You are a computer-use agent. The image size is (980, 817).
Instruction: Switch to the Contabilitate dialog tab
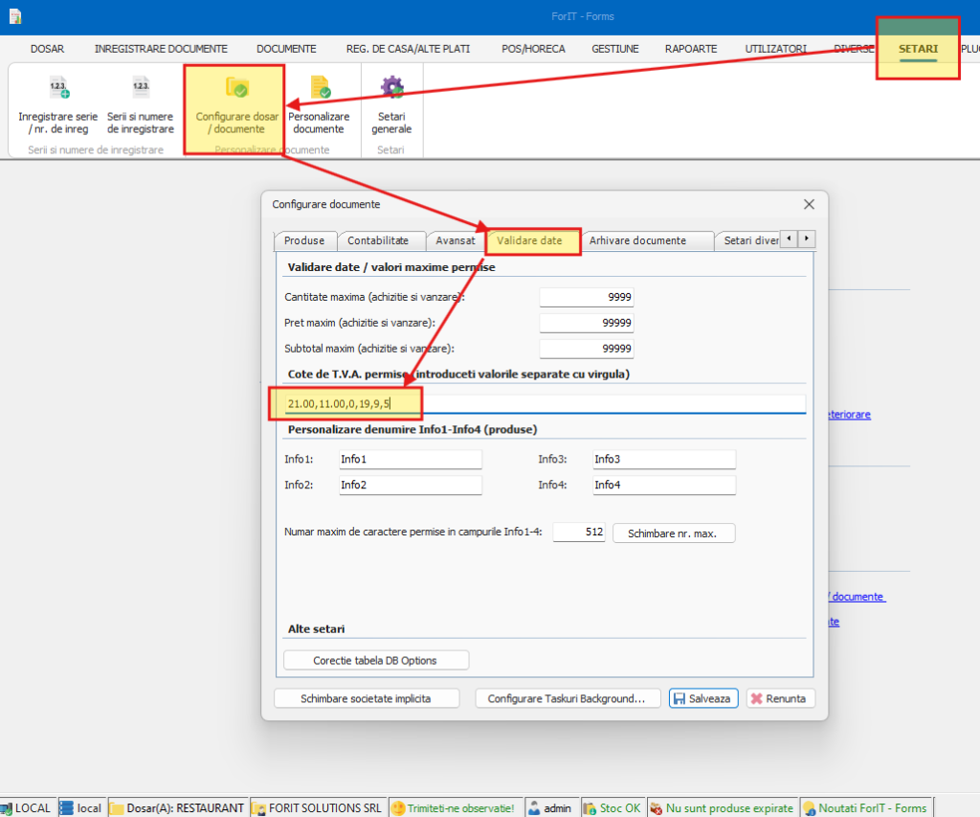(x=378, y=240)
